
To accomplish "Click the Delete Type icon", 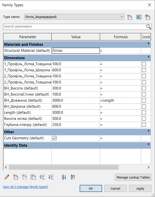I will [x=148, y=17].
